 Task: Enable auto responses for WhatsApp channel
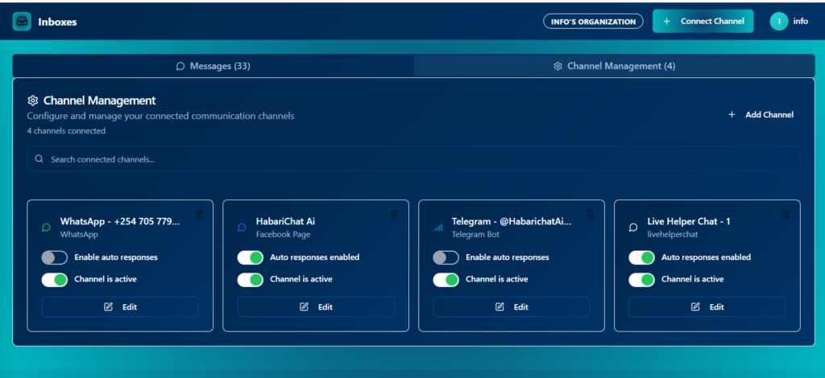(54, 257)
